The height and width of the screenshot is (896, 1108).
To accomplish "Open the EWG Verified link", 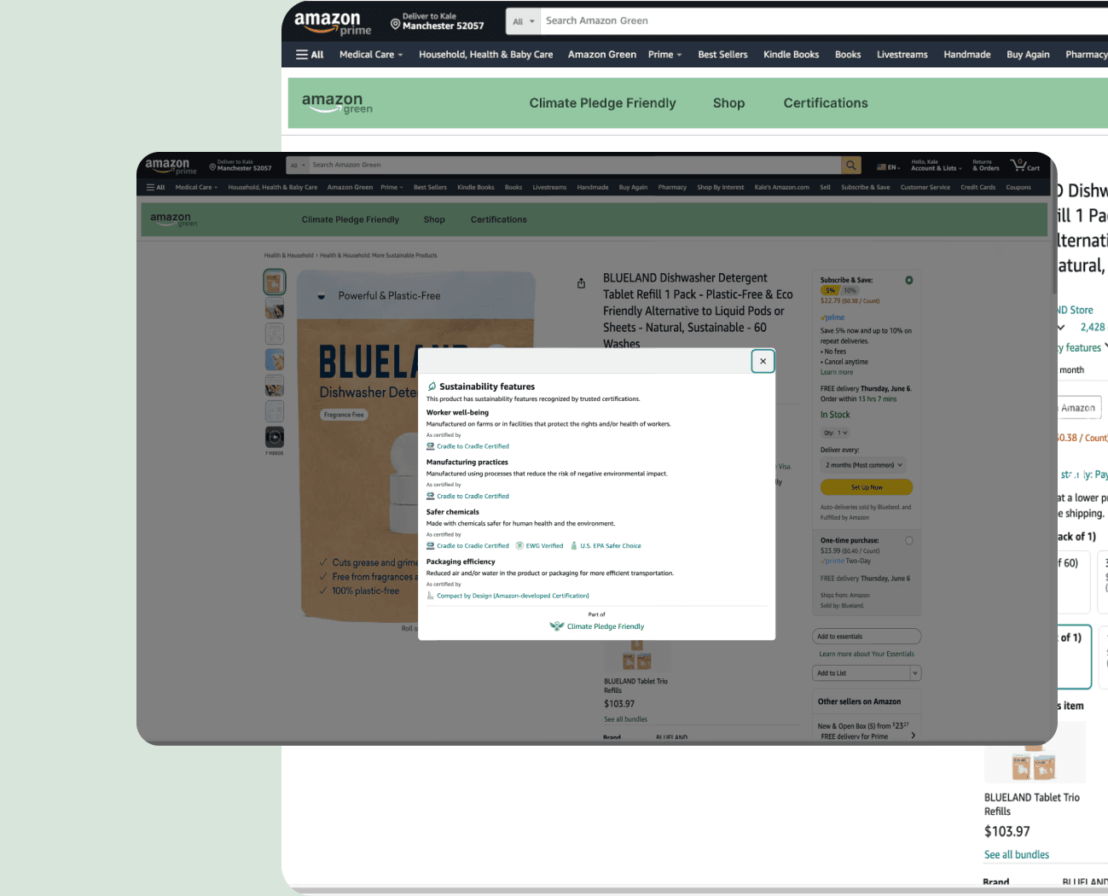I will coord(544,546).
